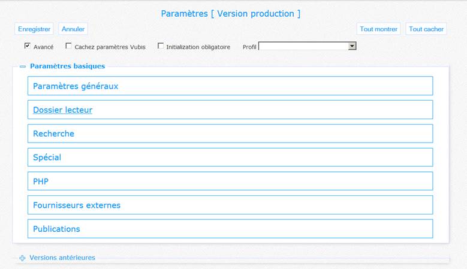Select the PHP settings row
467x269 pixels.
point(230,181)
